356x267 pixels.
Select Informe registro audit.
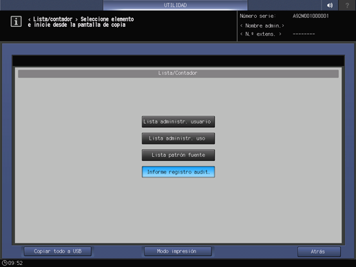click(x=178, y=172)
